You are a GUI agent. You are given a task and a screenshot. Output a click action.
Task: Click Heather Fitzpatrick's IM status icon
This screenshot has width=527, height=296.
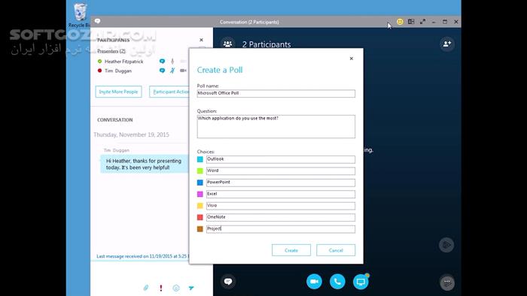click(x=162, y=62)
